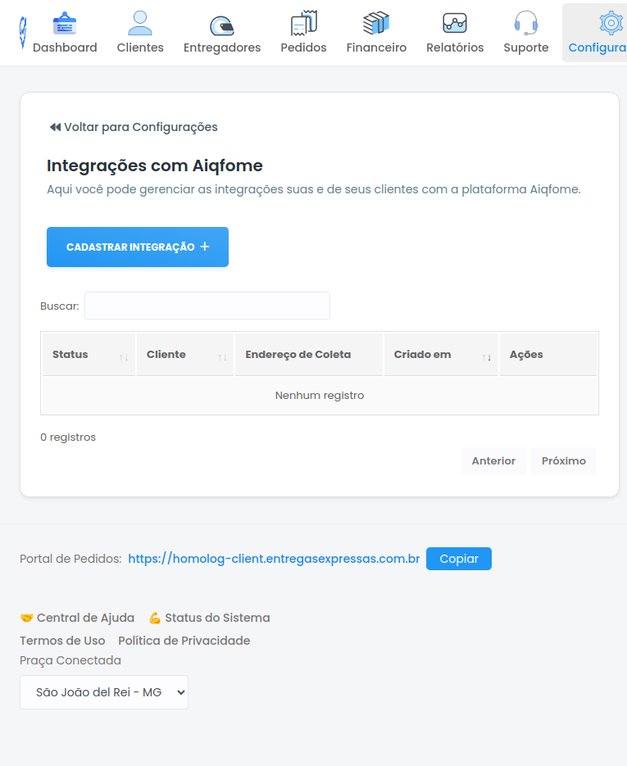Click Copiar to copy the portal URL

458,559
